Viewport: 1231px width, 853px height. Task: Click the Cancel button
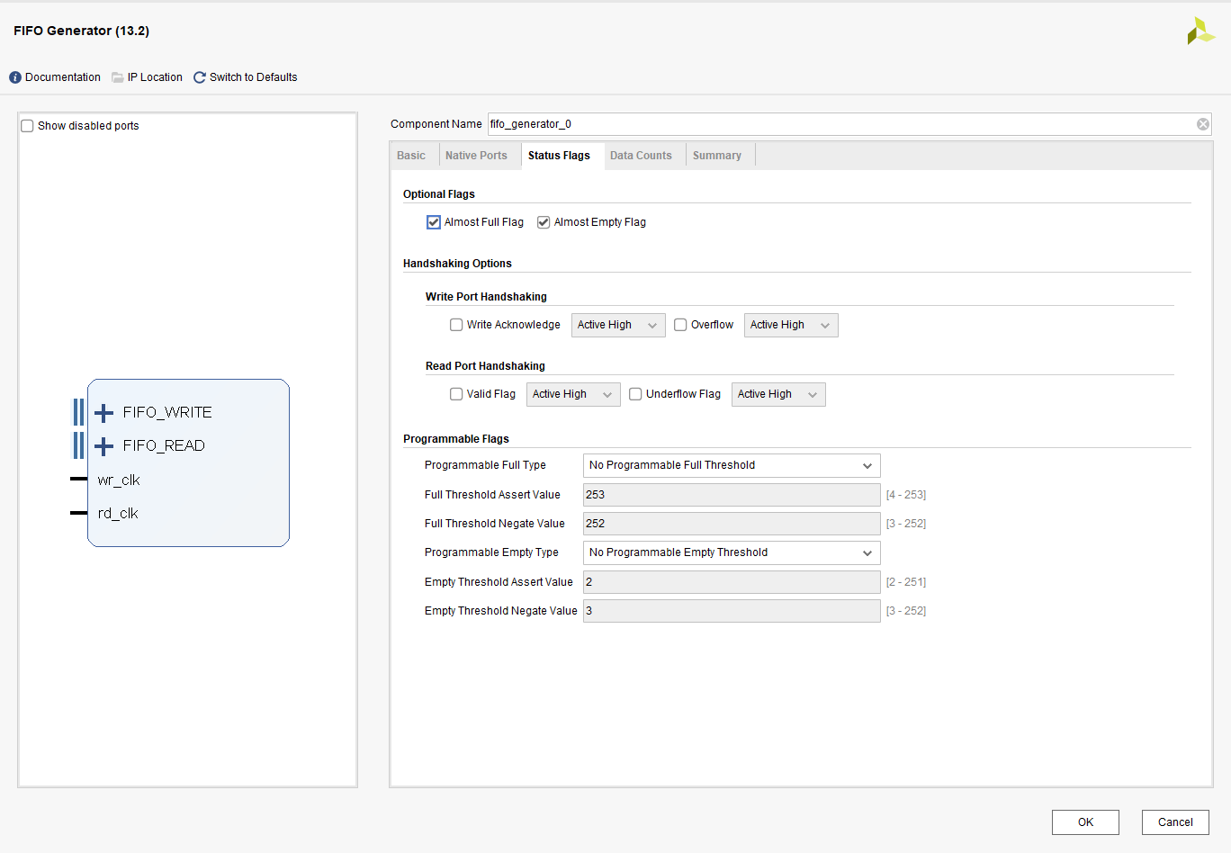1175,822
